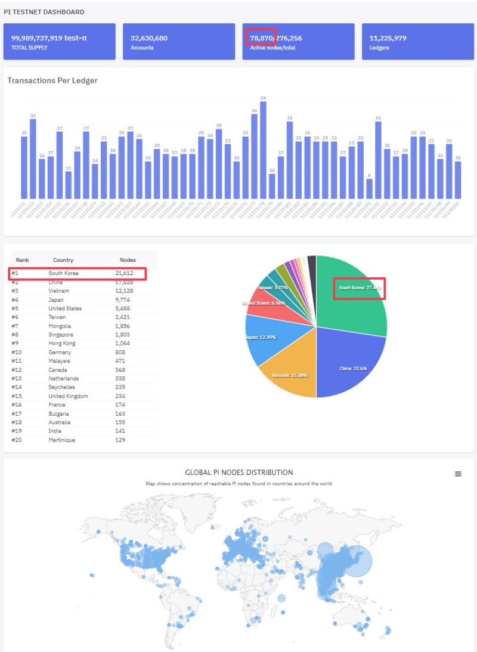Select the Martinique table row
Image resolution: width=477 pixels, height=652 pixels.
coord(83,440)
